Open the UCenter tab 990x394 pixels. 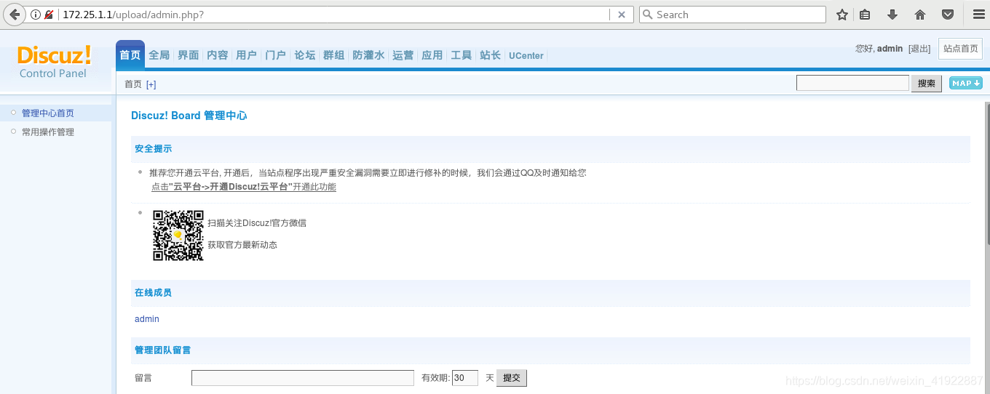[x=526, y=55]
